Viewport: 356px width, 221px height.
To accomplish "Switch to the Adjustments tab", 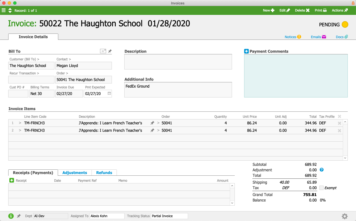I will pos(75,173).
